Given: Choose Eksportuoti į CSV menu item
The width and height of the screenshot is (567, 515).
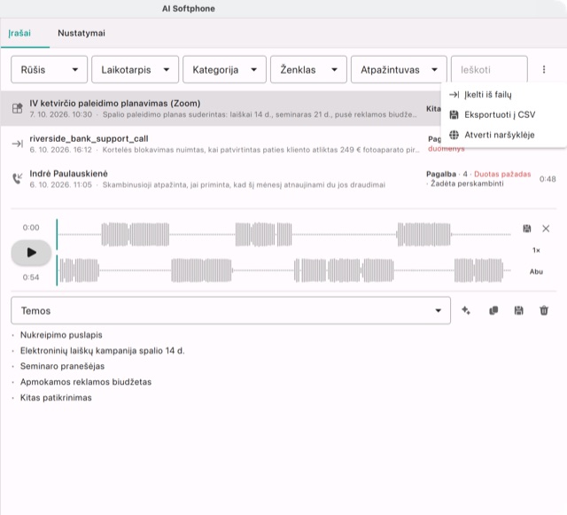Looking at the screenshot, I should pos(504,114).
